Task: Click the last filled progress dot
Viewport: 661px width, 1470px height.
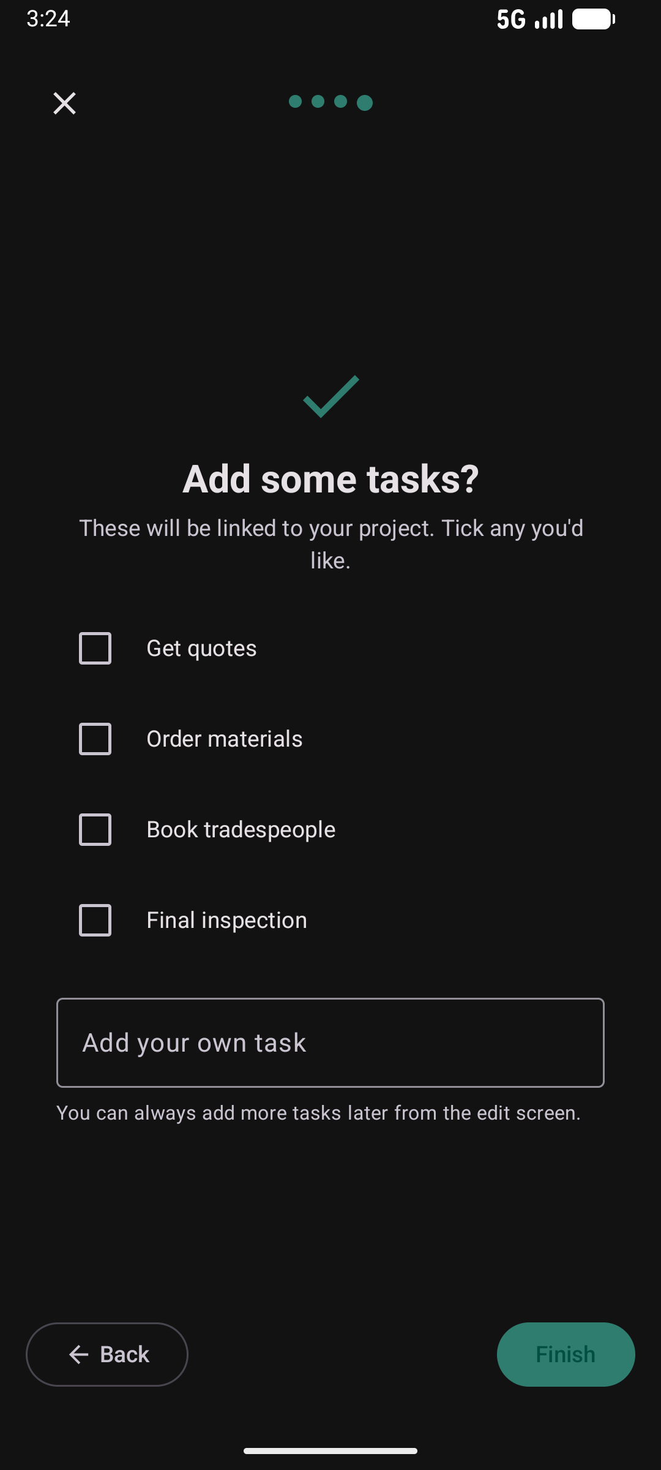Action: tap(365, 102)
